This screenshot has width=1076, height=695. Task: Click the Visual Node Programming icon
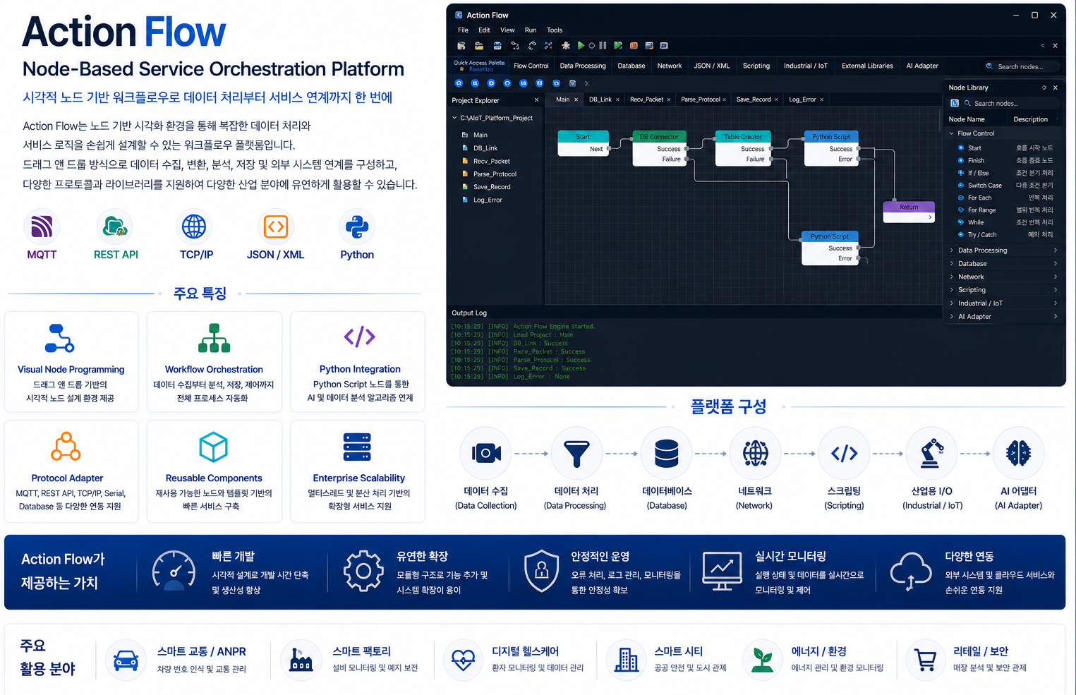59,338
